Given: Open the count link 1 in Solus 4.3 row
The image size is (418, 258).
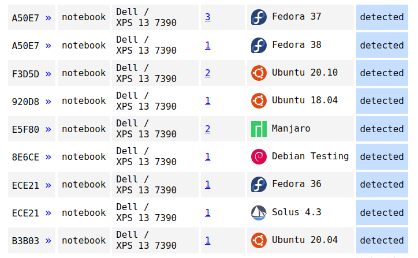Looking at the screenshot, I should (207, 213).
